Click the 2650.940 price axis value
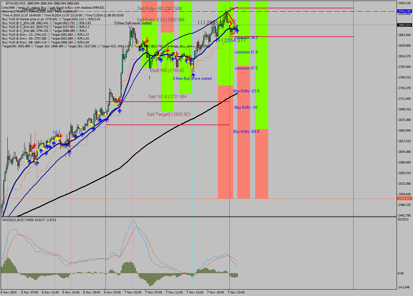Image resolution: width=413 pixels, height=296 pixels. (405, 131)
